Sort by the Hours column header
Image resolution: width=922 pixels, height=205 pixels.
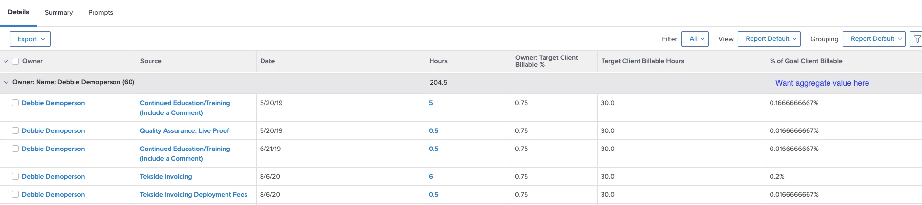point(438,61)
